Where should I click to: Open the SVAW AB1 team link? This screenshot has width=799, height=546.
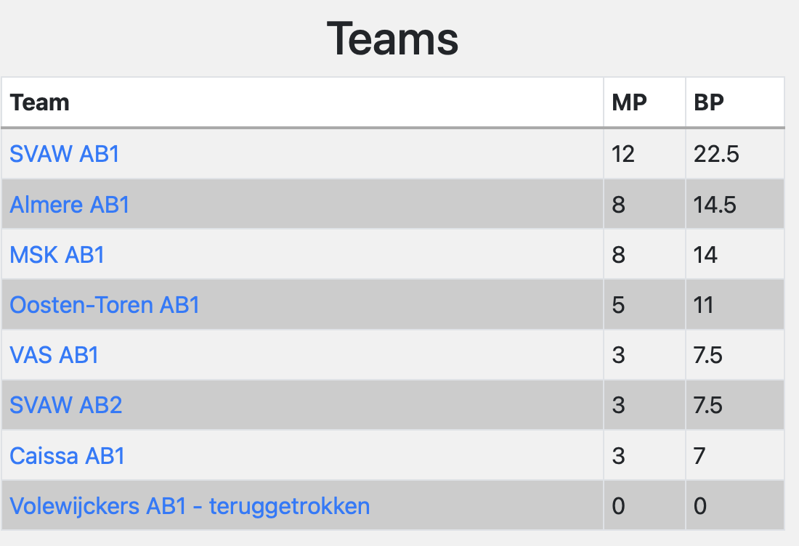click(65, 154)
